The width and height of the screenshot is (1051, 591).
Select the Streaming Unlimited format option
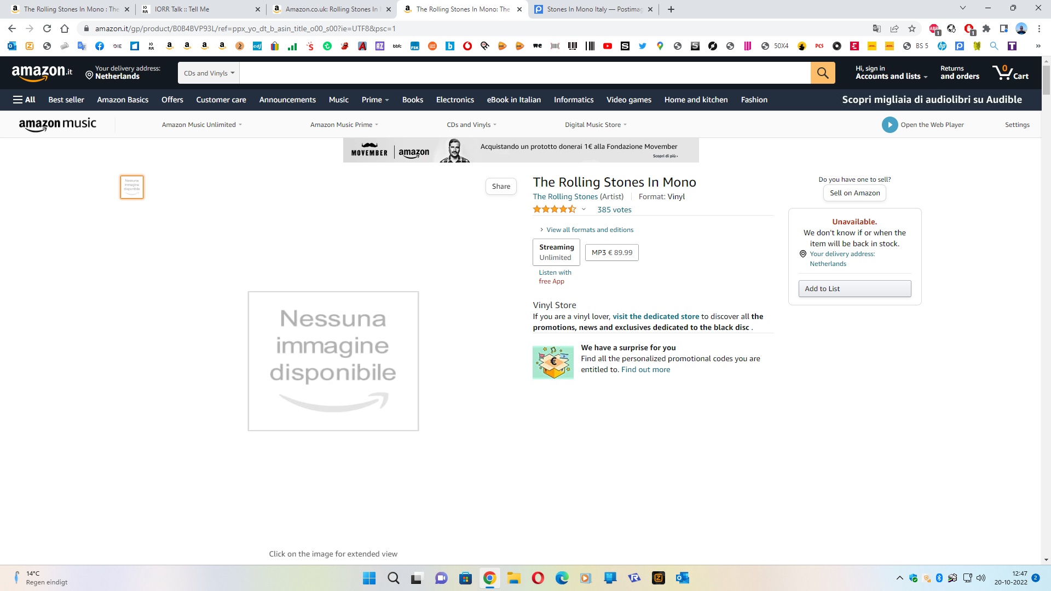(556, 252)
